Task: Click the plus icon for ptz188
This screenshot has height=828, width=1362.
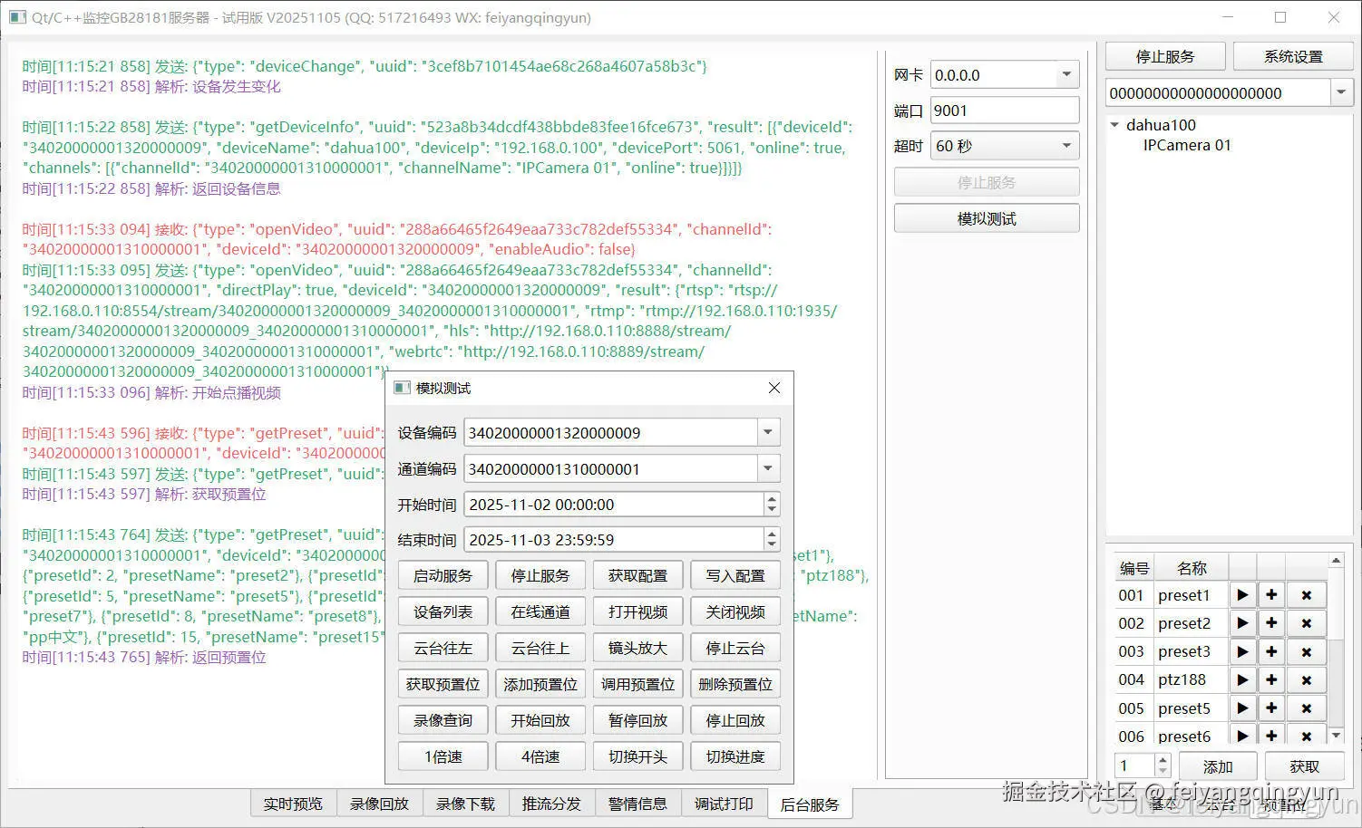Action: (1271, 679)
